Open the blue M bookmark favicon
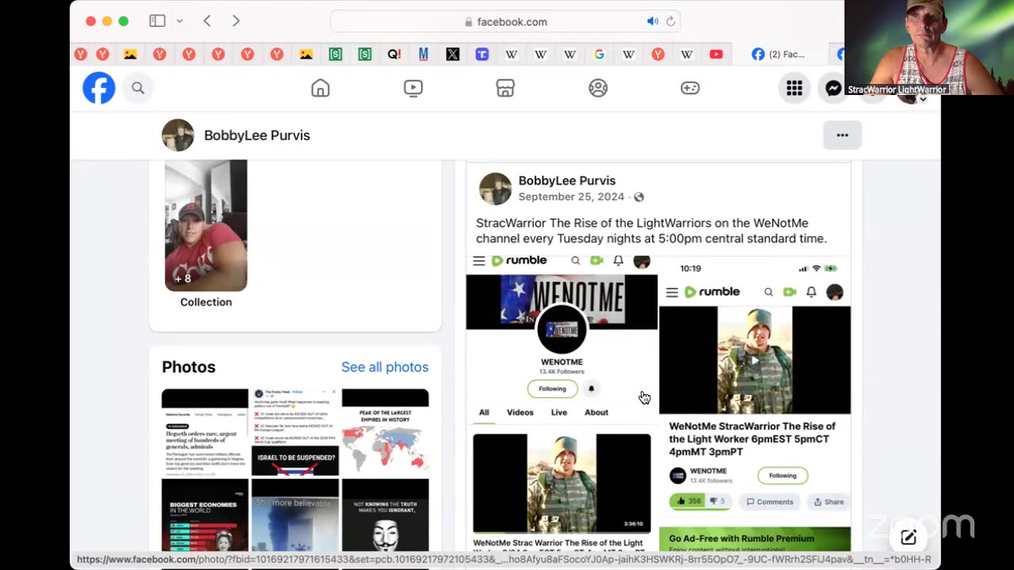The image size is (1014, 570). tap(424, 54)
